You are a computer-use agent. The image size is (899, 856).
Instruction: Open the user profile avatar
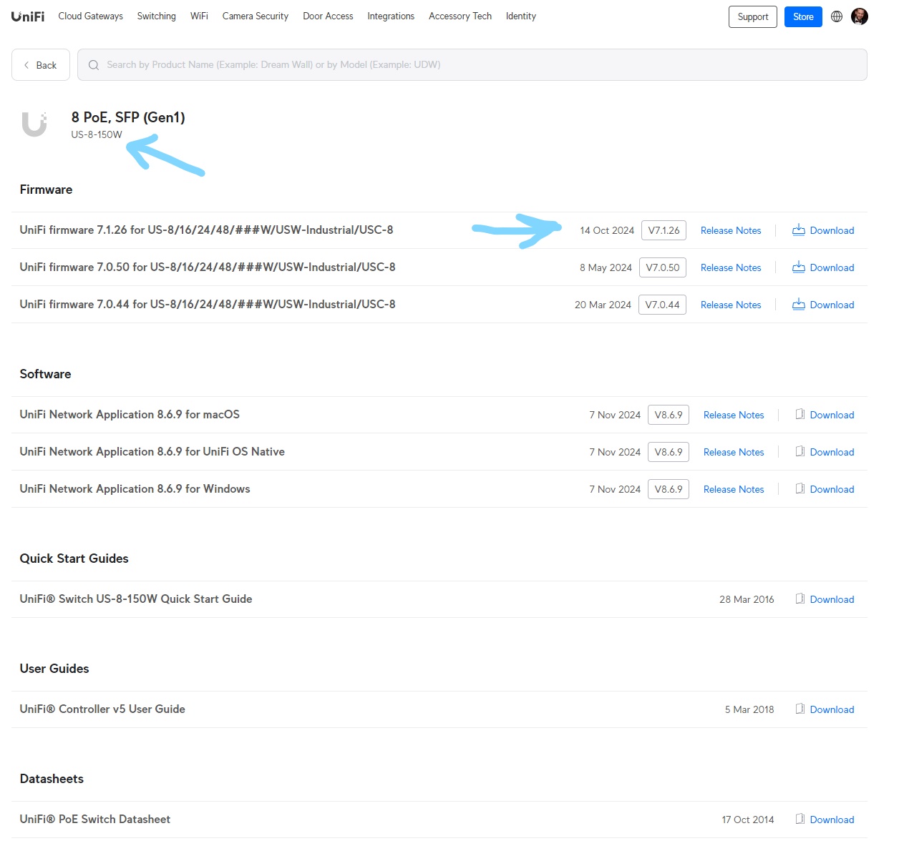pos(859,16)
